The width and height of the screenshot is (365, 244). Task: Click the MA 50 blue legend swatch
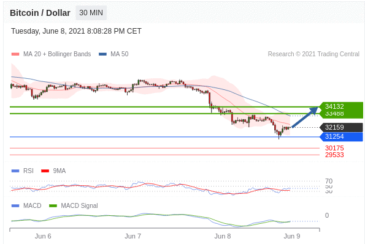[x=102, y=54]
